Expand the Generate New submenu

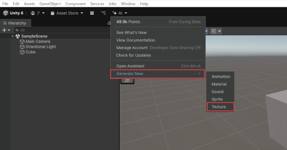157,74
